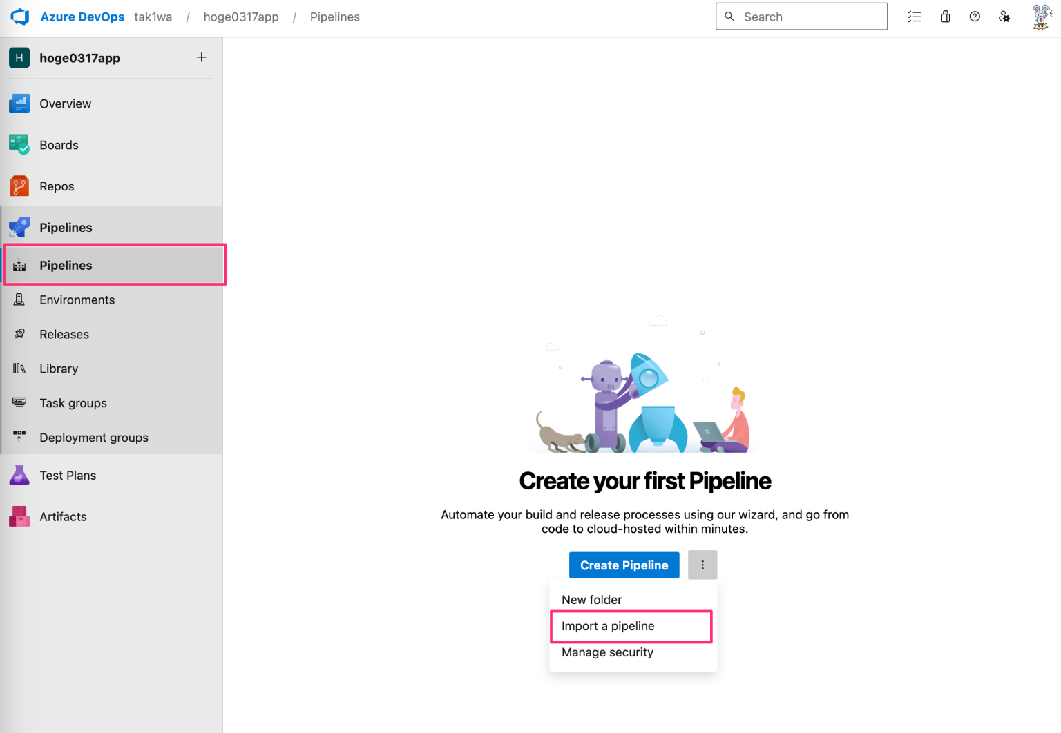Open the Boards section
This screenshot has width=1061, height=733.
(59, 145)
